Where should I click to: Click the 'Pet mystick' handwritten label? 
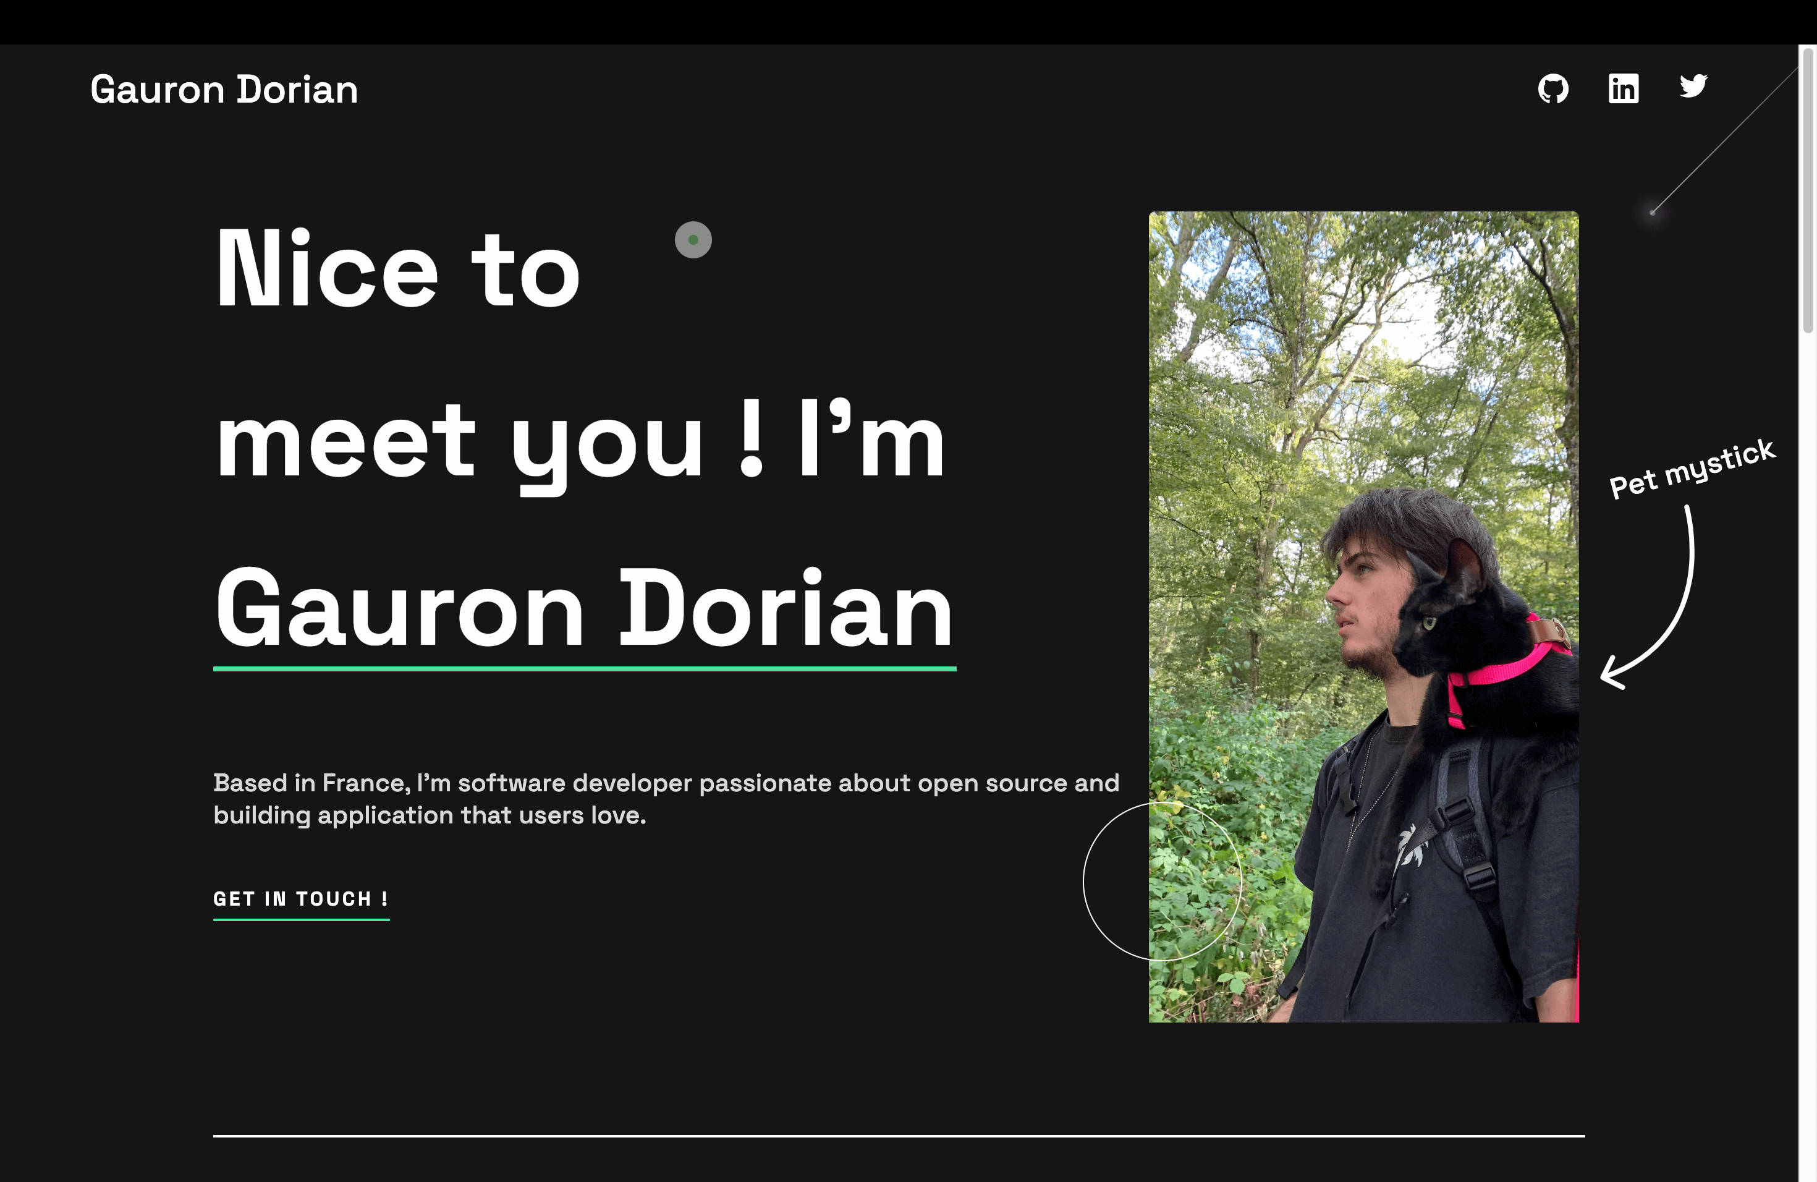pyautogui.click(x=1692, y=469)
